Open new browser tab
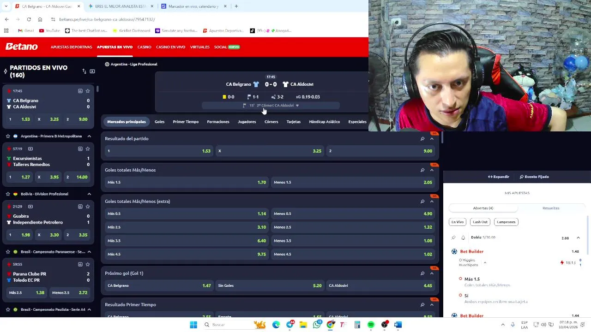 (236, 6)
